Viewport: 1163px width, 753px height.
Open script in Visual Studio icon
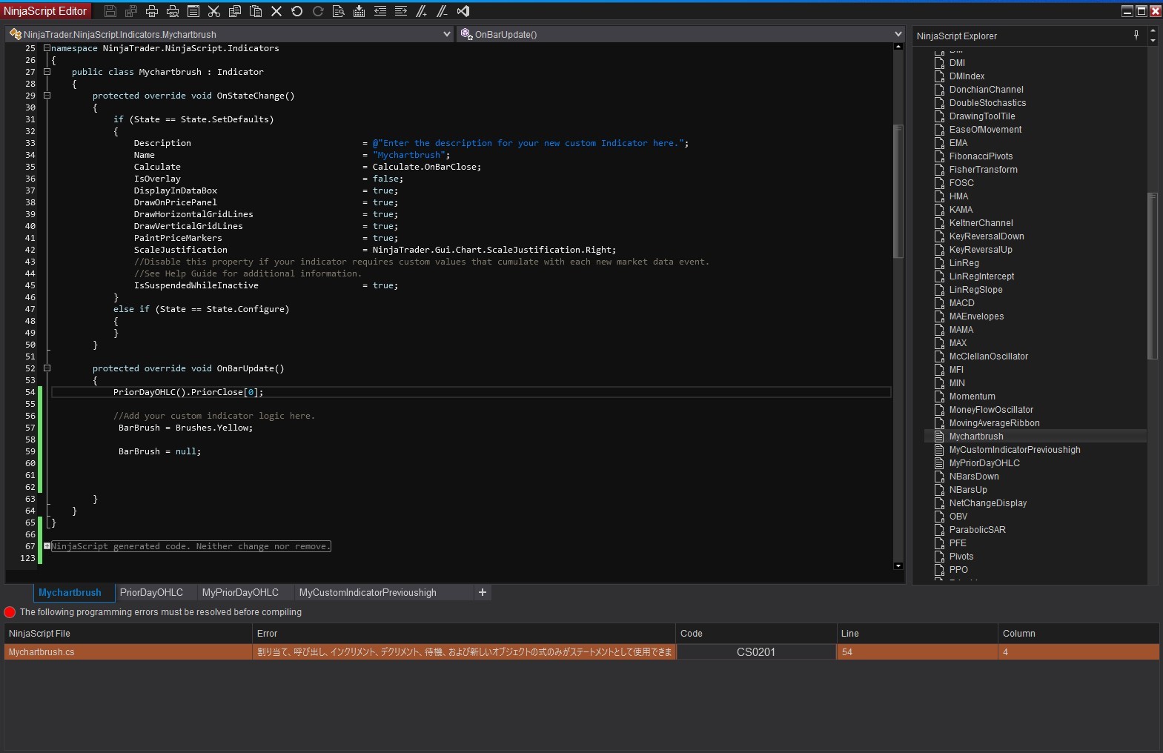[x=463, y=11]
